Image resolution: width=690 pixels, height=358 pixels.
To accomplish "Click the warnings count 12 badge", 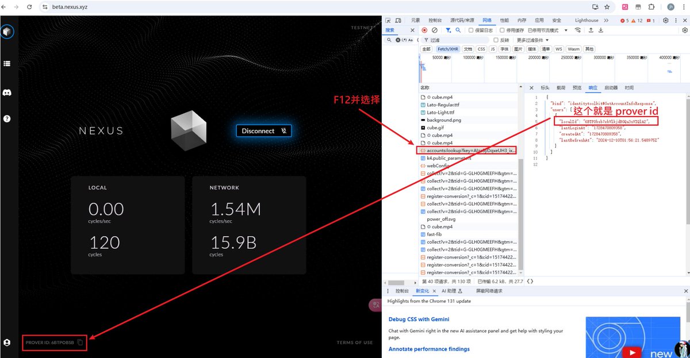I will (x=637, y=20).
